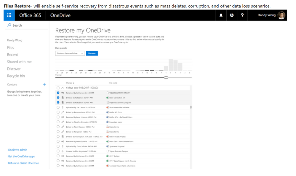Select the Uploaded Worchestershire Initiative change entry
Image resolution: width=296 pixels, height=176 pixels.
(x=58, y=107)
